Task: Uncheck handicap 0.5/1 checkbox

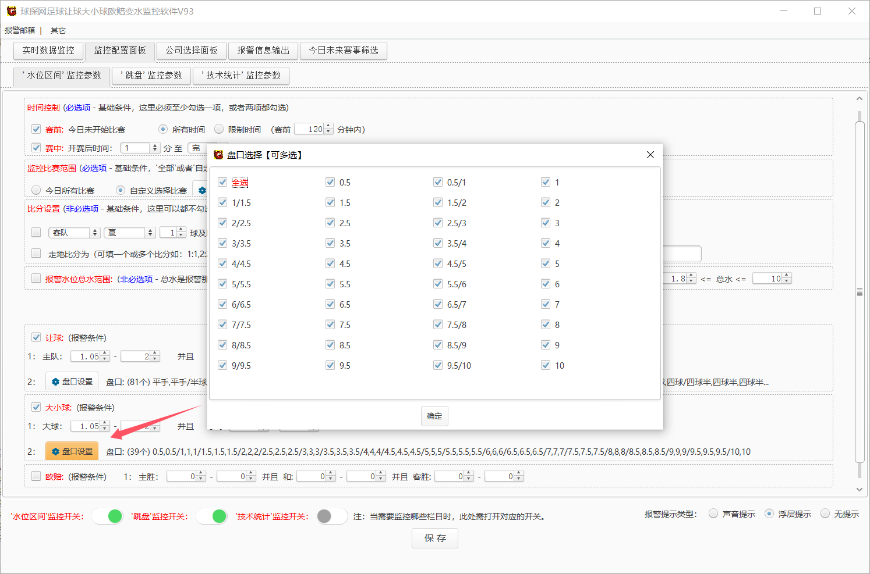Action: (438, 182)
